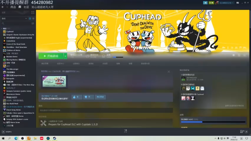Screen dimensions: 251x141
Task: Click the user avatar in the title bar
Action: [217, 3]
